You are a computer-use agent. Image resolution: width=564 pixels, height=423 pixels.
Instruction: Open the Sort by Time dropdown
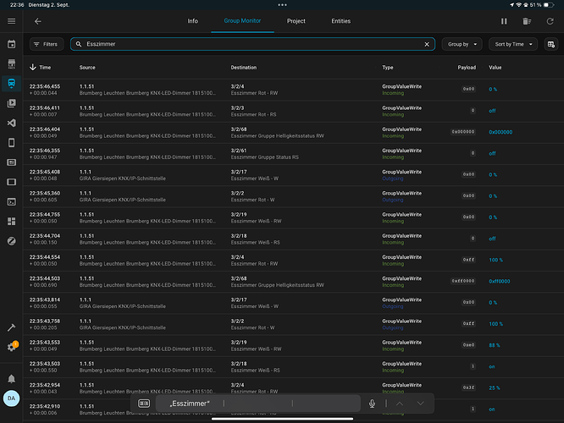click(x=513, y=44)
